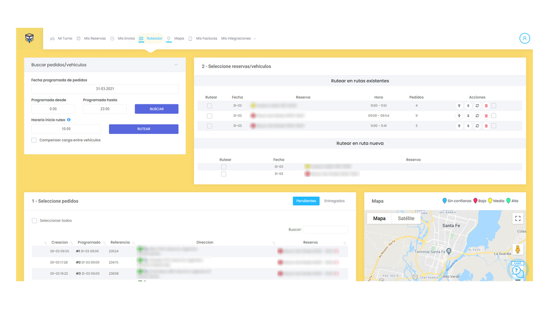Sort pedidos by Programado column
Image resolution: width=549 pixels, height=309 pixels.
[89, 242]
